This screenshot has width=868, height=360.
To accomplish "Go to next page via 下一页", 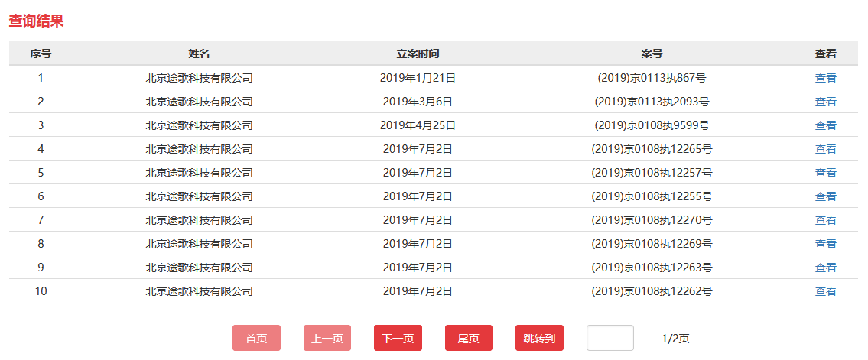I will coord(398,338).
